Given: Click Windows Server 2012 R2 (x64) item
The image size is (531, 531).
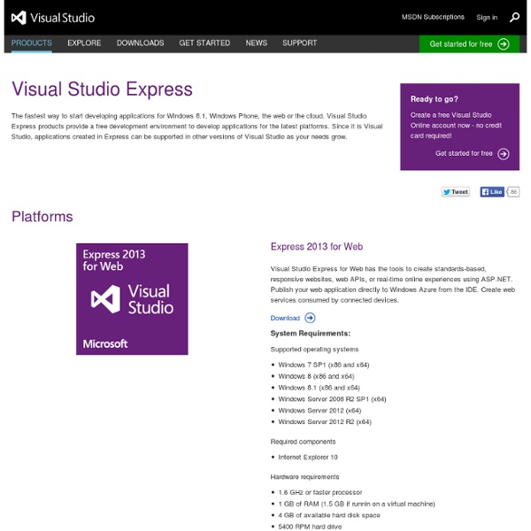Looking at the screenshot, I should click(325, 422).
